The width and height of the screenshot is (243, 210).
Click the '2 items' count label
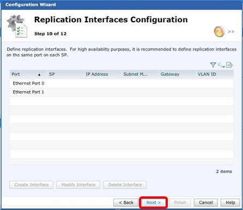tap(224, 171)
